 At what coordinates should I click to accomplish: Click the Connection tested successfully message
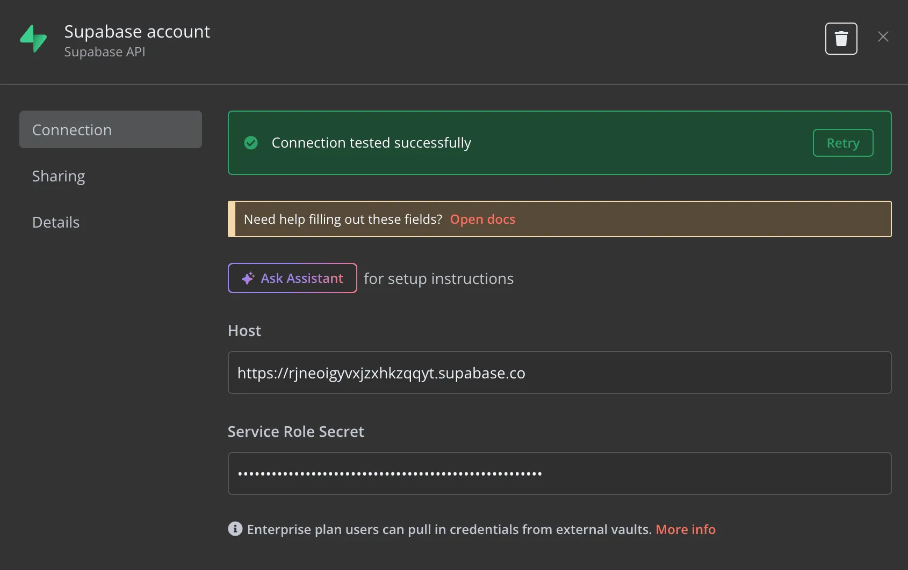coord(371,143)
